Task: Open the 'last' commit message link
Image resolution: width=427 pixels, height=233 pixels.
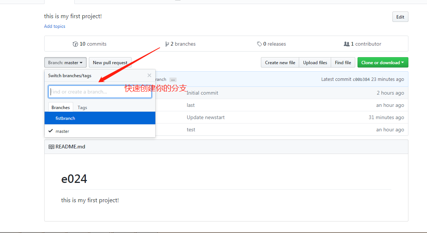Action: click(191, 105)
